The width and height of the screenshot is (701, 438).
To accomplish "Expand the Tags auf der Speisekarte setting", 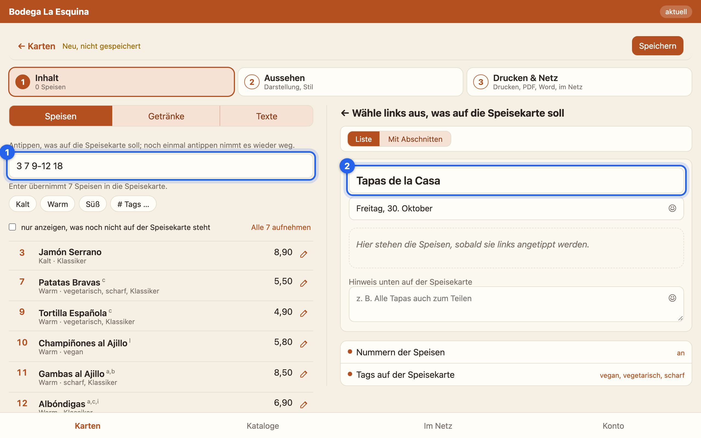I will coord(516,375).
